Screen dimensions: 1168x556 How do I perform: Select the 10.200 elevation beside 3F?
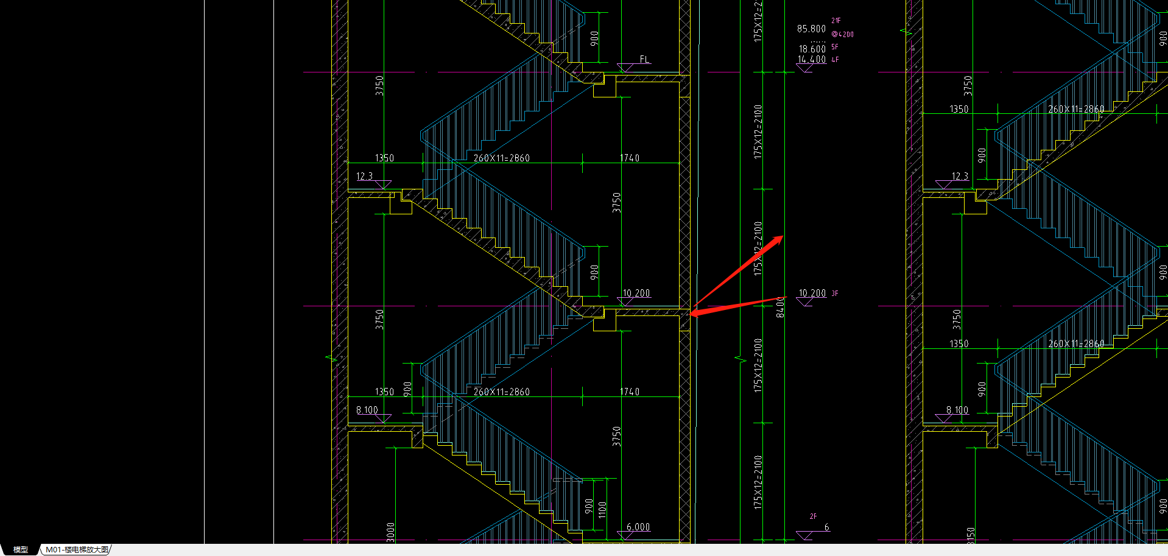click(812, 293)
